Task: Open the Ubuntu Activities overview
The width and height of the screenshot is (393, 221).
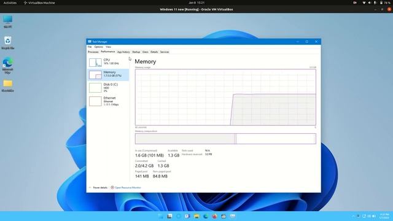Action: click(x=10, y=2)
